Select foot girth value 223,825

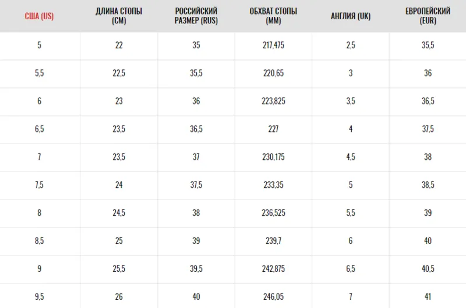click(x=273, y=101)
